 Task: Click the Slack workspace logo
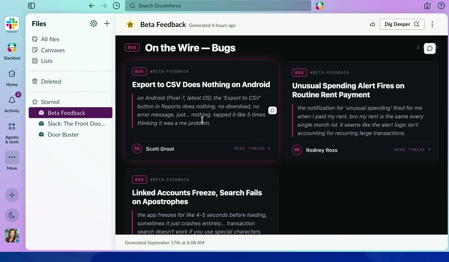coord(12,24)
